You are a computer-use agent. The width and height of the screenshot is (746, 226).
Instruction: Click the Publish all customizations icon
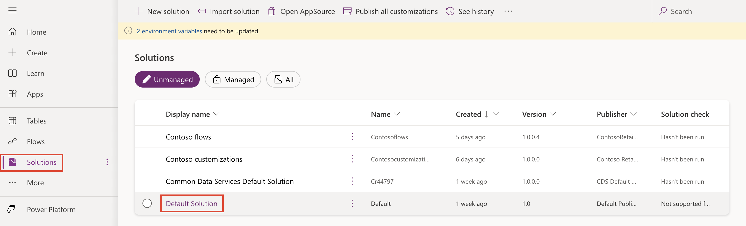coord(347,11)
